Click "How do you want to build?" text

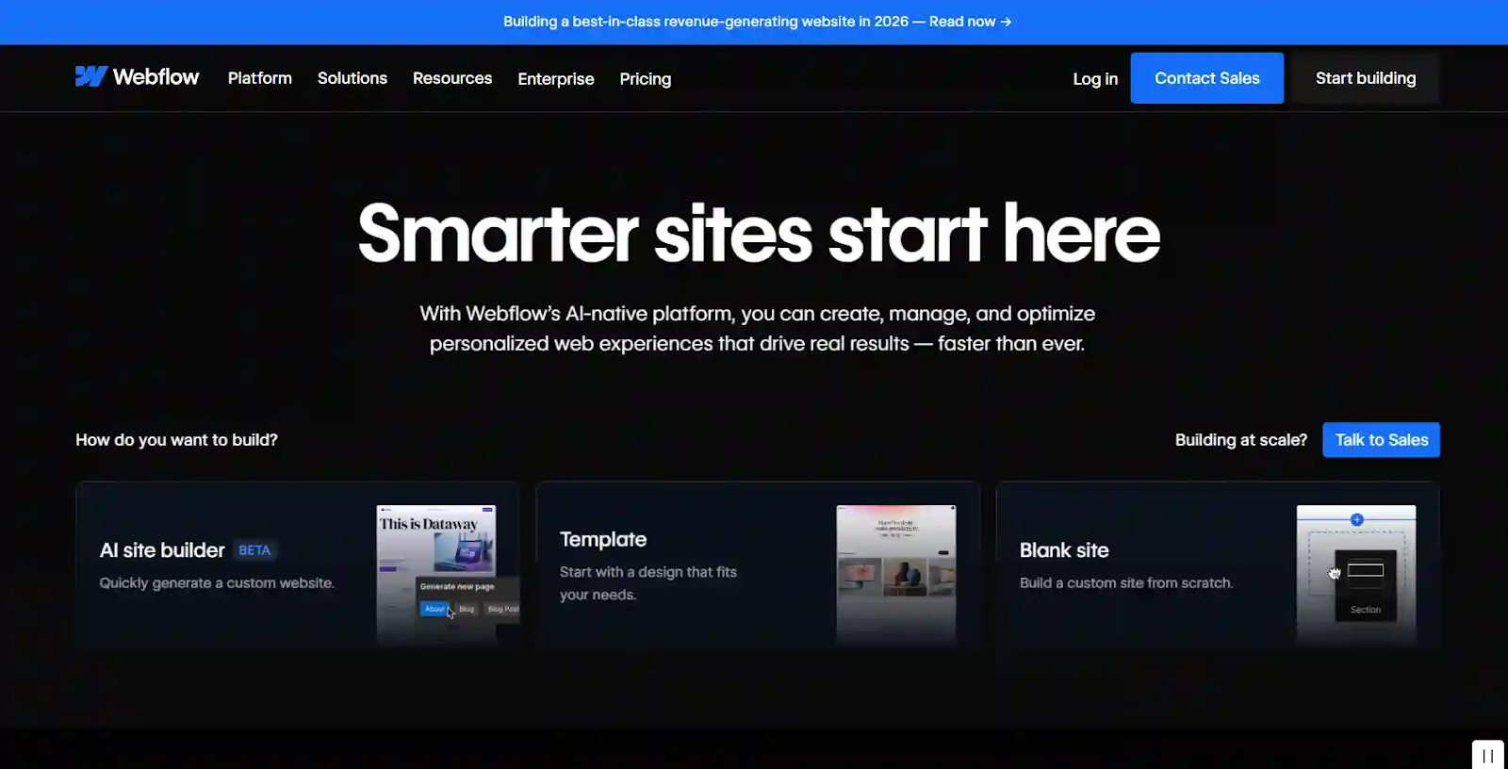click(x=177, y=440)
